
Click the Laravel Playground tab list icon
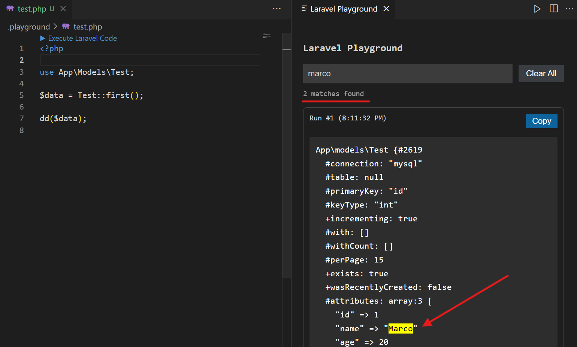pyautogui.click(x=304, y=9)
